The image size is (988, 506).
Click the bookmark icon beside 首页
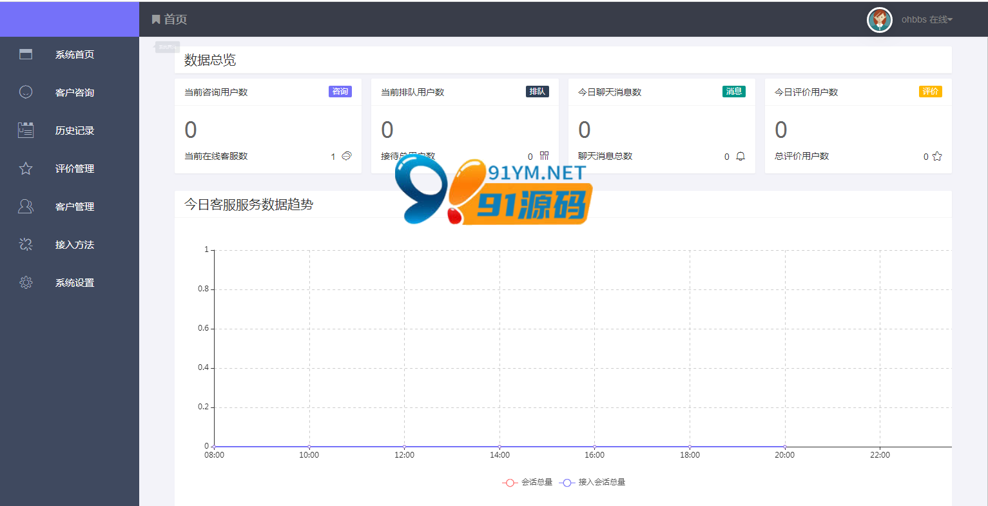click(x=155, y=19)
